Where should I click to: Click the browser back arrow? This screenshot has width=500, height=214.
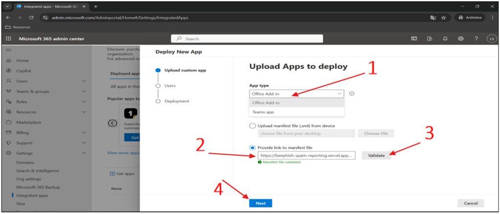tap(8, 18)
